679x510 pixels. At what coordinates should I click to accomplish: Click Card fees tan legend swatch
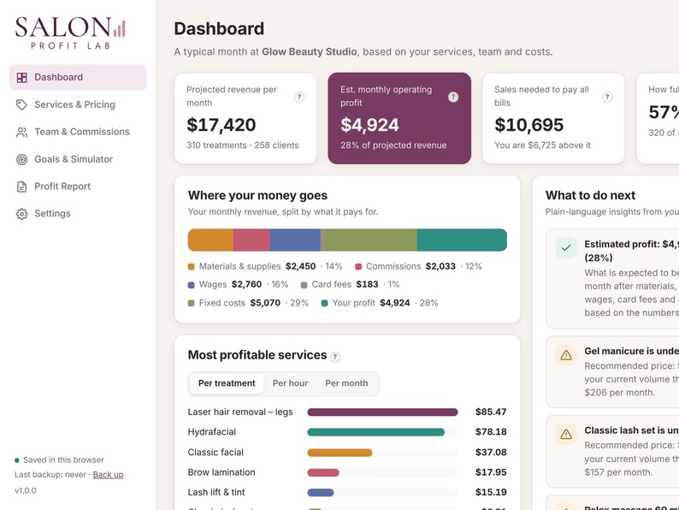click(x=304, y=285)
